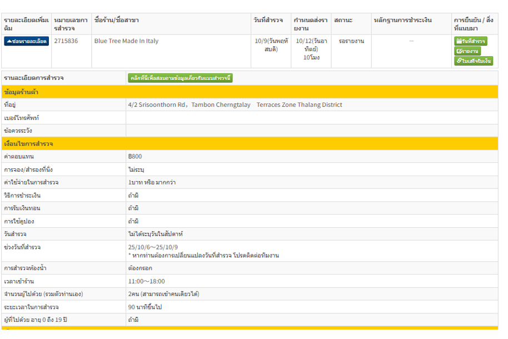Select survey number 2715836
The width and height of the screenshot is (508, 339).
[66, 41]
